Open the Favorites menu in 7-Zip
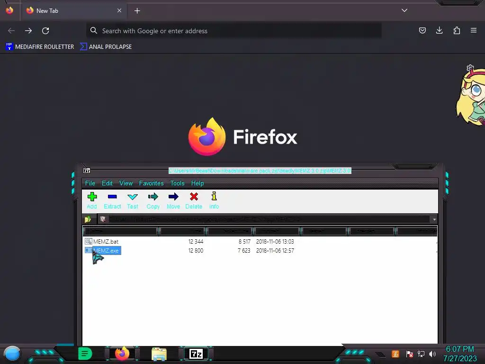Viewport: 485px width, 364px height. pyautogui.click(x=151, y=183)
